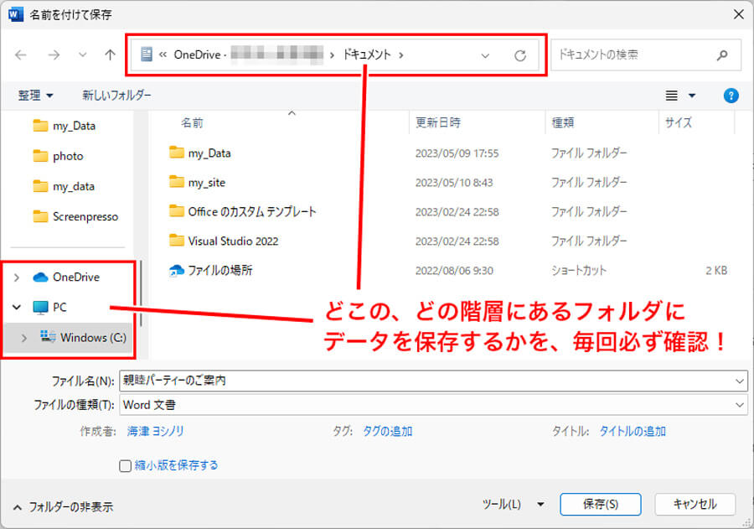Select my_Data folder icon in file list

coord(177,153)
